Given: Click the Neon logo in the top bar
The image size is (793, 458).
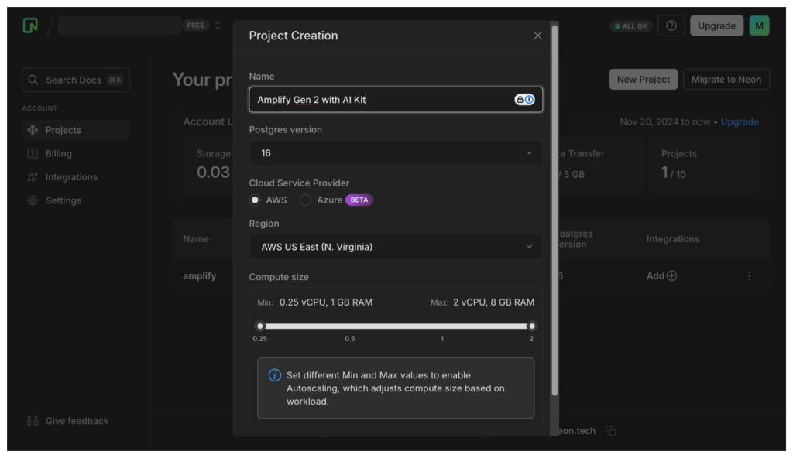Looking at the screenshot, I should [x=30, y=25].
